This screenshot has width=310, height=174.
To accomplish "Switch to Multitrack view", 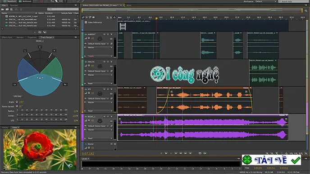I will coord(26,1).
